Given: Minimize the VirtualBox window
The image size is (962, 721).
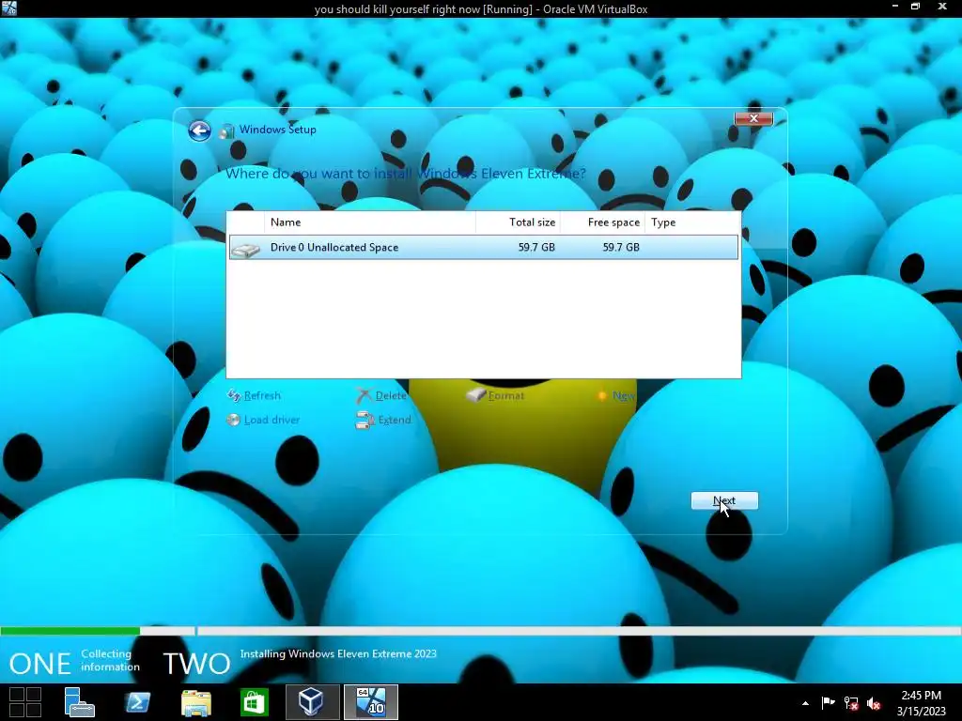Looking at the screenshot, I should 895,7.
